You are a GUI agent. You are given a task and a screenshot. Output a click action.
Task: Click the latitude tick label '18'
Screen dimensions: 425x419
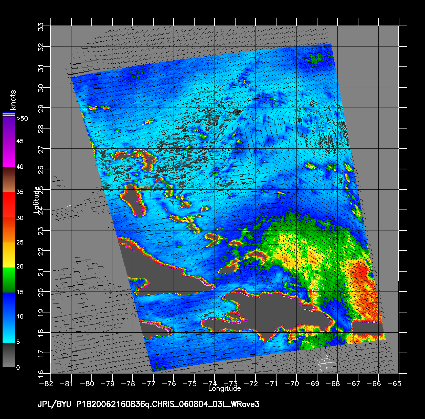click(40, 333)
